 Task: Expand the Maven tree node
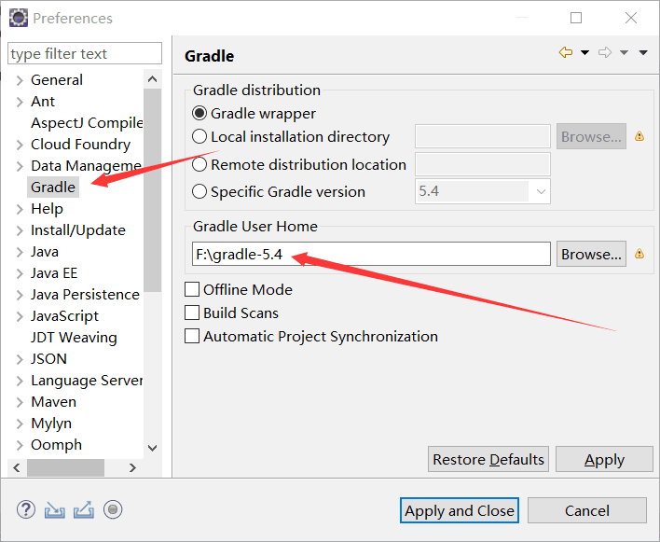(x=20, y=402)
